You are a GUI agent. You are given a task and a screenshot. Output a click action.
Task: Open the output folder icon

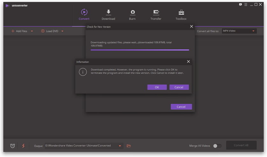(x=129, y=146)
